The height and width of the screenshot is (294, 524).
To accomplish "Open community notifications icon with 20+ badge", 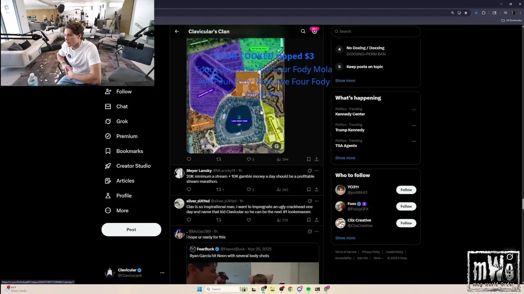I will [314, 31].
